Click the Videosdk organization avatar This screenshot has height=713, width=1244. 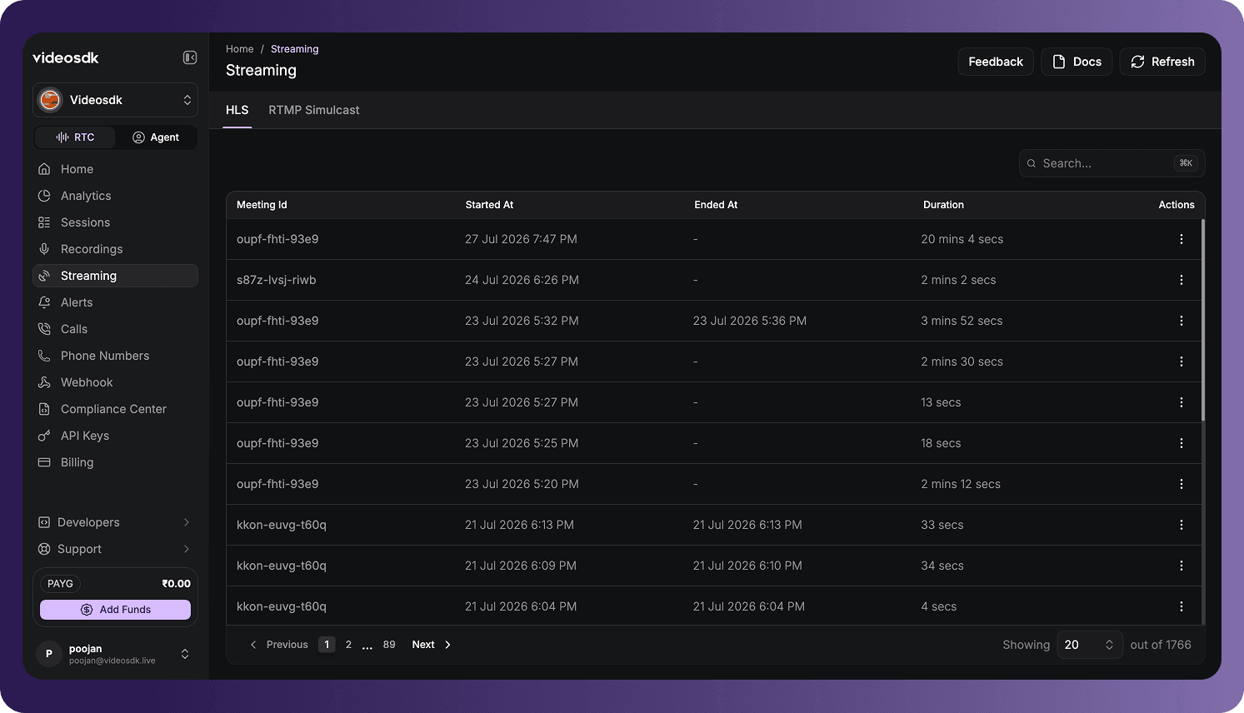point(50,100)
